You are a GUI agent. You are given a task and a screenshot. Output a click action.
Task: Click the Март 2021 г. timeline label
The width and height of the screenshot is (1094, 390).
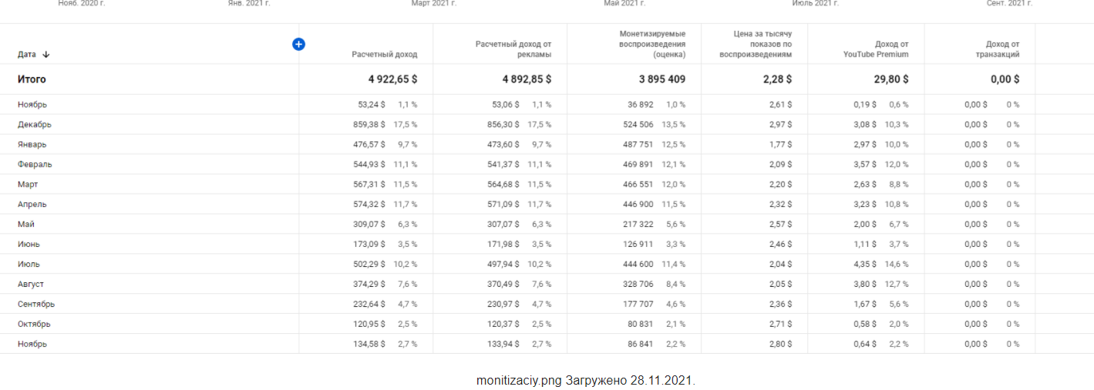pyautogui.click(x=434, y=4)
